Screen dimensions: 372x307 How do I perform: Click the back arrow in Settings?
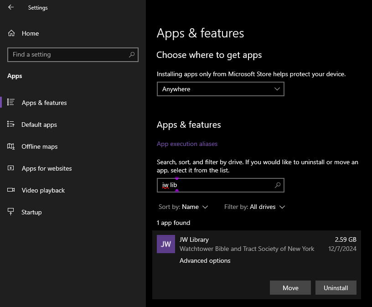(x=11, y=7)
